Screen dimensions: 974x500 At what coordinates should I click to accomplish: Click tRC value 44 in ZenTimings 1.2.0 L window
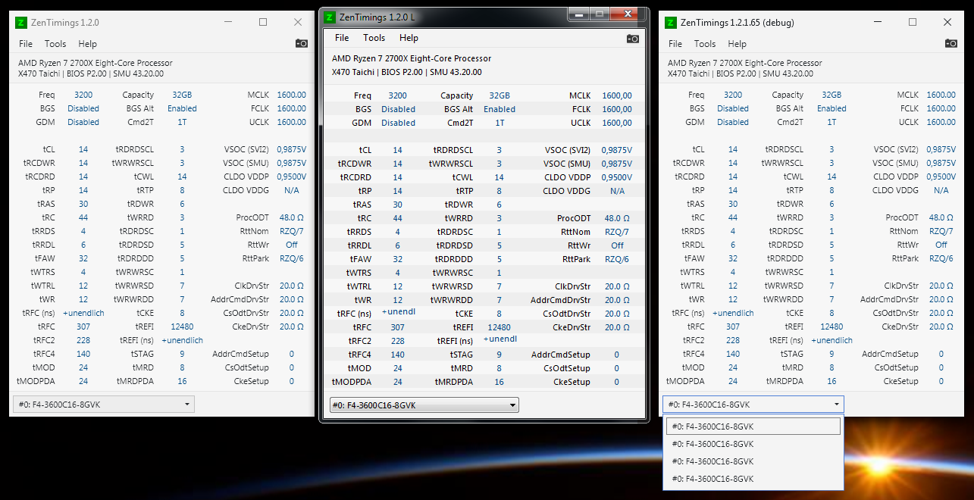click(397, 218)
